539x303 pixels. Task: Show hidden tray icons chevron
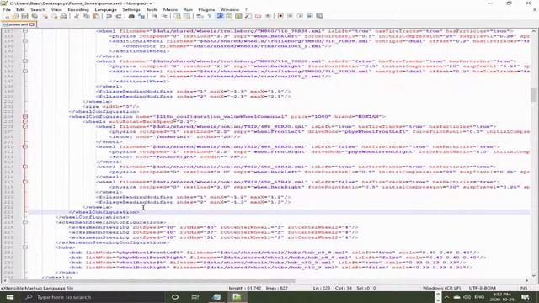pyautogui.click(x=446, y=297)
